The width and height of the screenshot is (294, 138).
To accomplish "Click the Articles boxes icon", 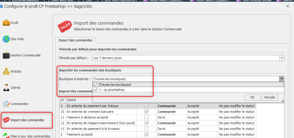I will click(6, 71).
